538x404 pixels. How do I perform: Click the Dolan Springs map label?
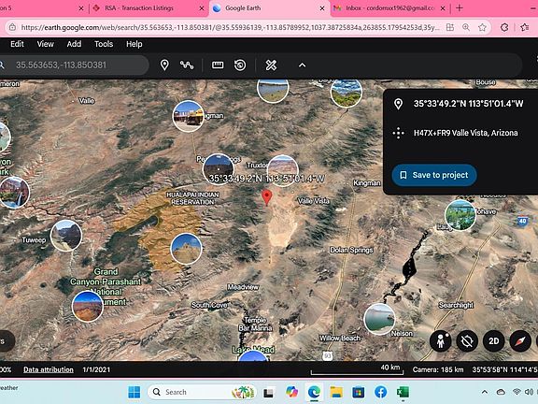(x=351, y=250)
